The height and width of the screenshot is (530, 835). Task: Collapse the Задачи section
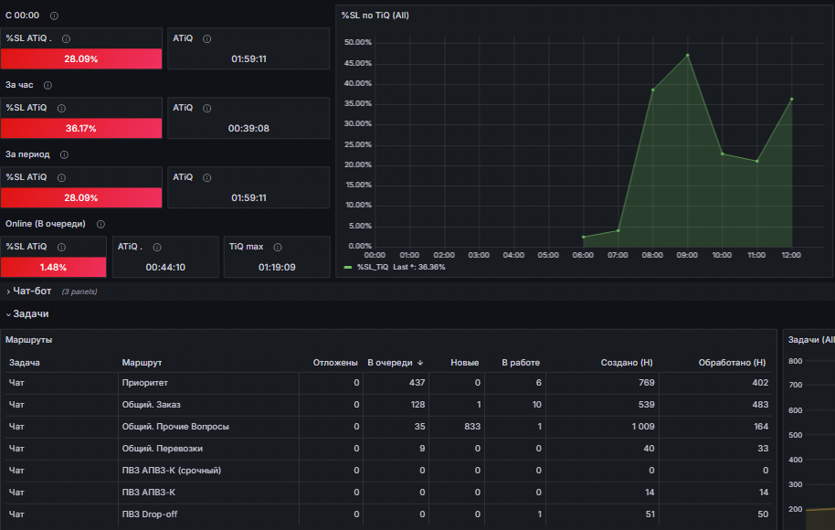(31, 314)
